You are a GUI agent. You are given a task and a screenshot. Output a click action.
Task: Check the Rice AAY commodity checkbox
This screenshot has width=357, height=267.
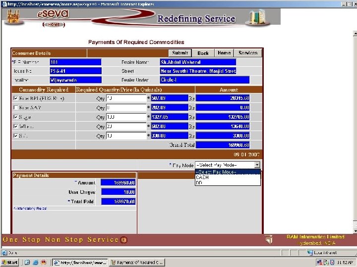coord(16,107)
